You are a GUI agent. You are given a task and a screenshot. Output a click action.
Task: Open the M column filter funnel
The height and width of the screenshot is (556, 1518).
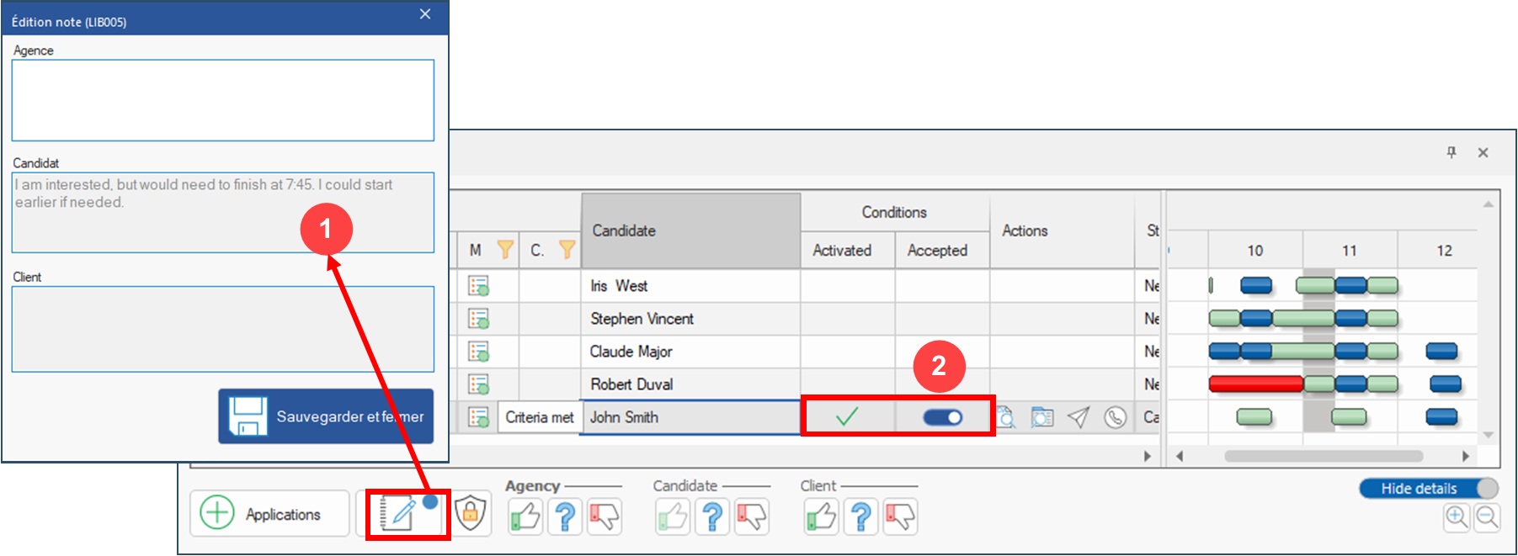point(505,250)
